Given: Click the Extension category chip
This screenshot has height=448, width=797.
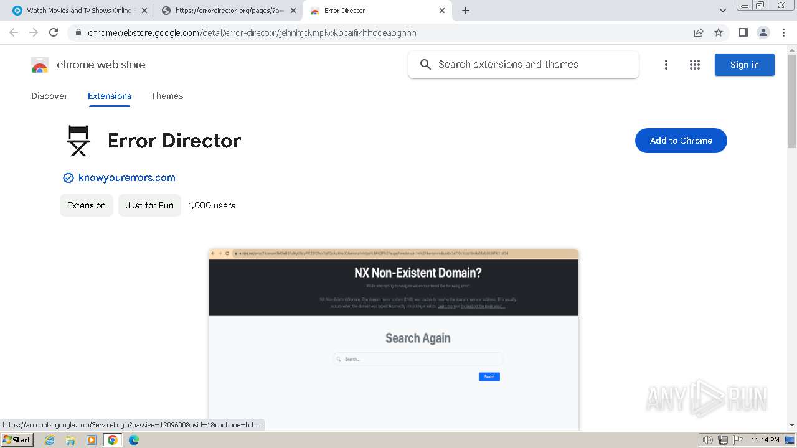Looking at the screenshot, I should click(x=87, y=205).
